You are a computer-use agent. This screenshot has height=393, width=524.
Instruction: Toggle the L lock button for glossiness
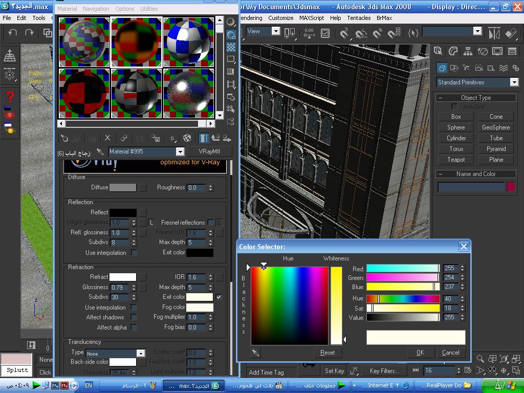pos(151,222)
